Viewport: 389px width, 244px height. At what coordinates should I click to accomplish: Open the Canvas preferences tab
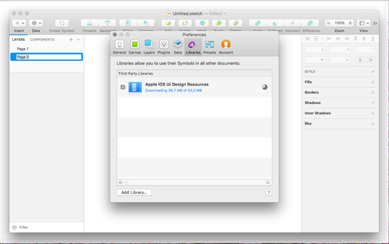click(x=135, y=47)
